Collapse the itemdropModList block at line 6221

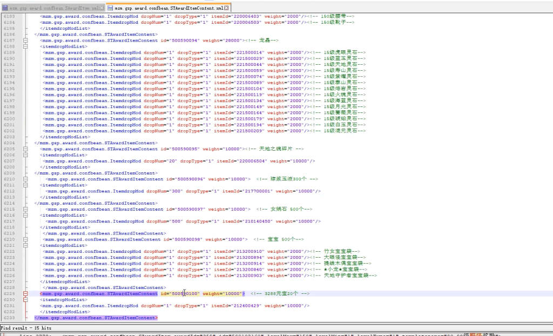(25, 245)
